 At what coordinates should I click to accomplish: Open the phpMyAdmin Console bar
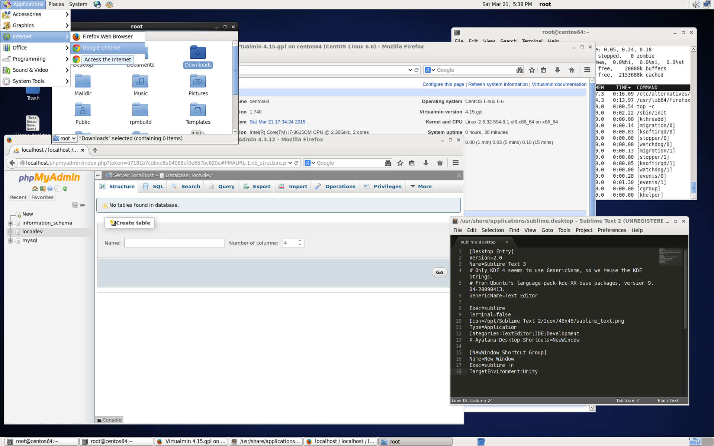click(109, 420)
